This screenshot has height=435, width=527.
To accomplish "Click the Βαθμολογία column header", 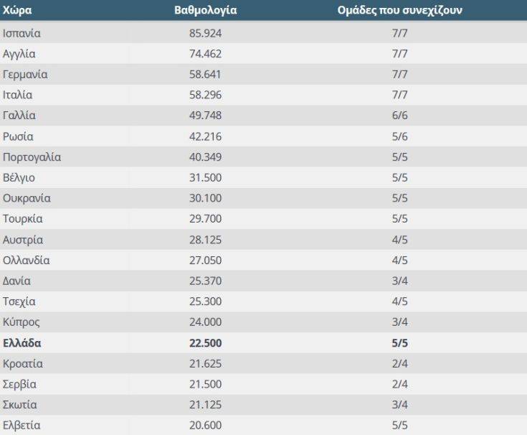I will [205, 10].
